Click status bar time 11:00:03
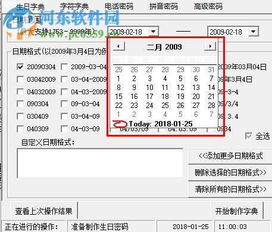 pyautogui.click(x=233, y=227)
